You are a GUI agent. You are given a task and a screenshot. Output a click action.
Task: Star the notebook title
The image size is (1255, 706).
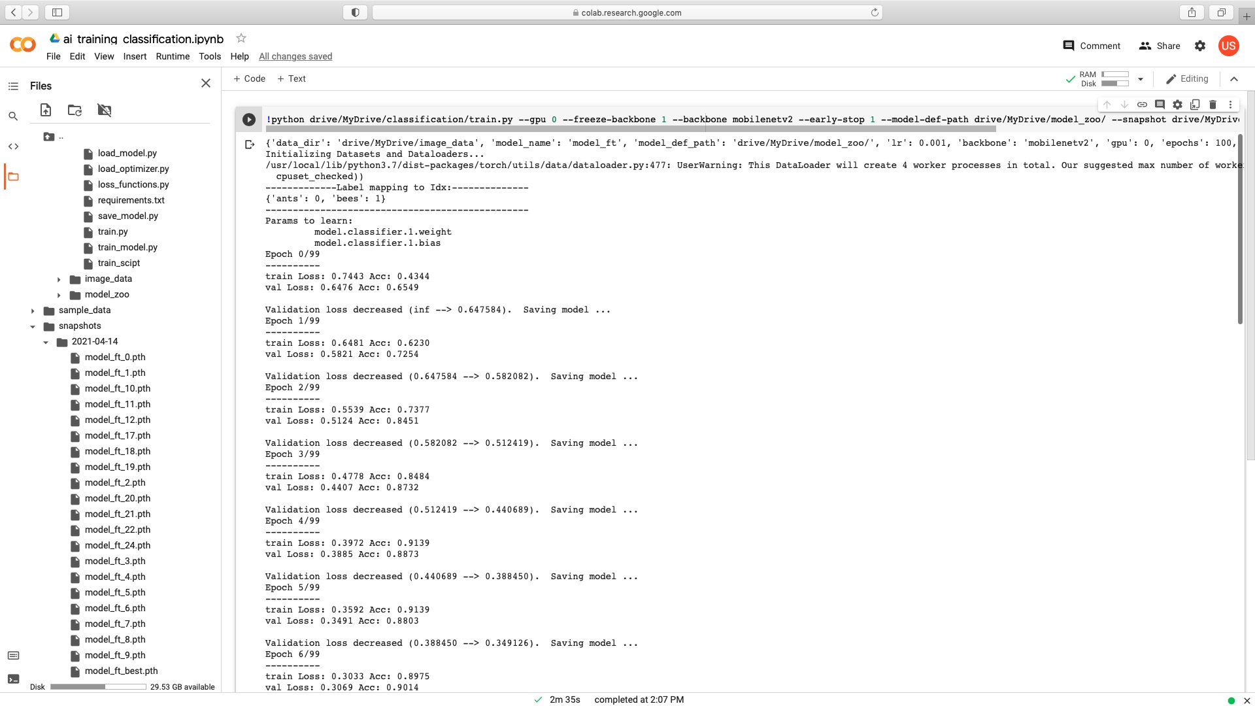pos(241,39)
